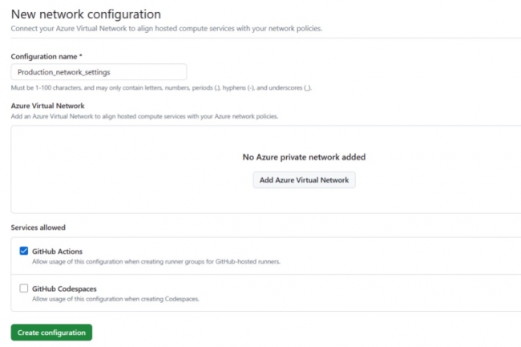Click the description text under GitHub Codespaces
The width and height of the screenshot is (521, 347).
pos(115,299)
